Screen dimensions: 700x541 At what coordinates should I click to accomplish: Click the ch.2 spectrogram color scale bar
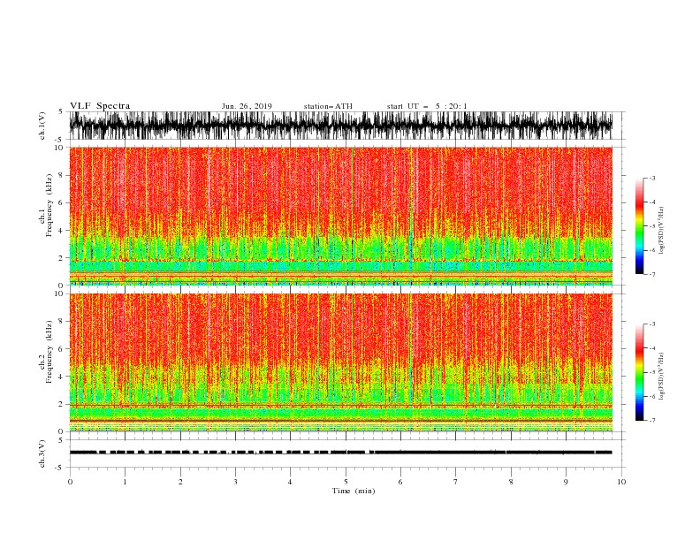point(639,372)
